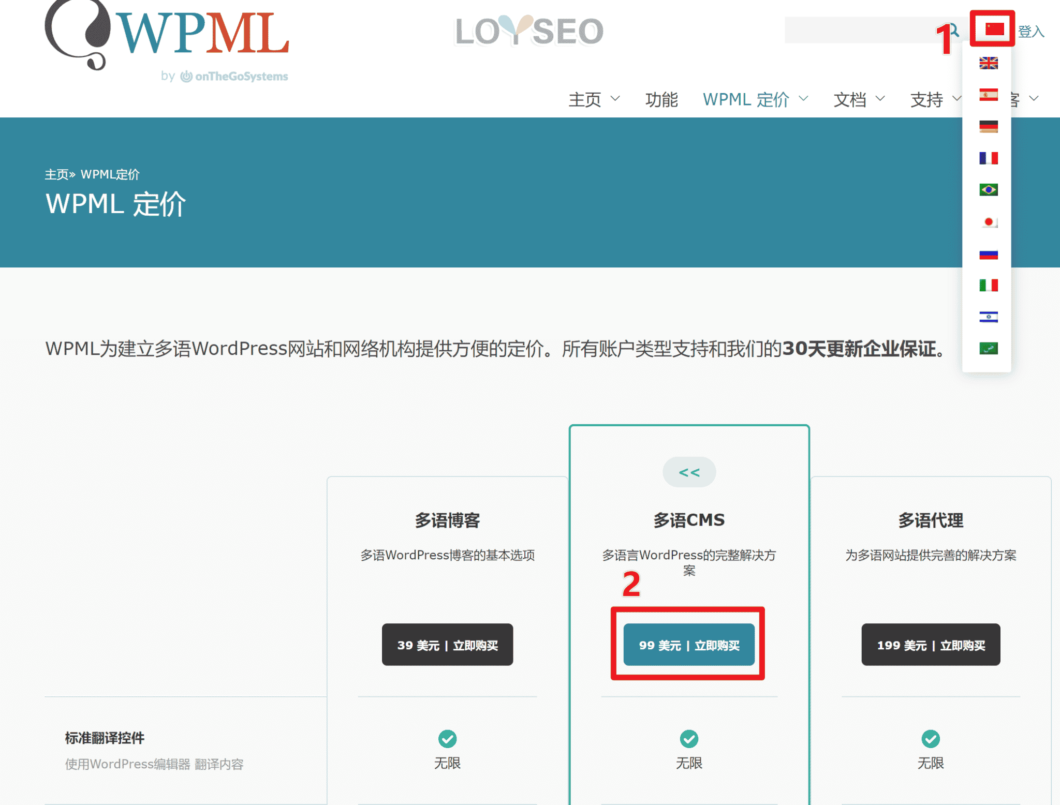1060x805 pixels.
Task: Open the 支持 menu
Action: tap(926, 99)
